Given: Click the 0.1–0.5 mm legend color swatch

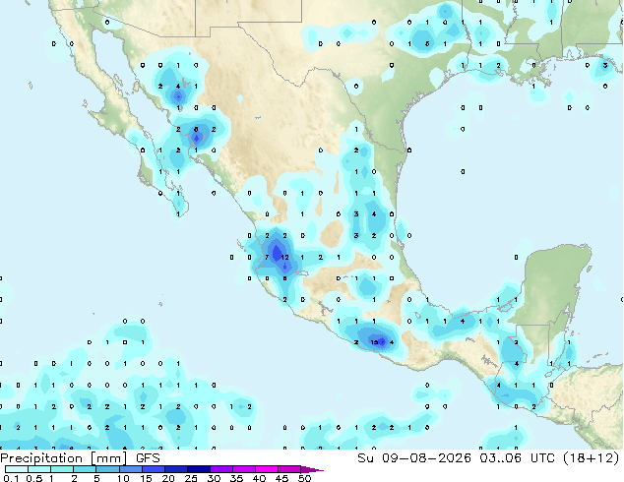Looking at the screenshot, I should (17, 469).
